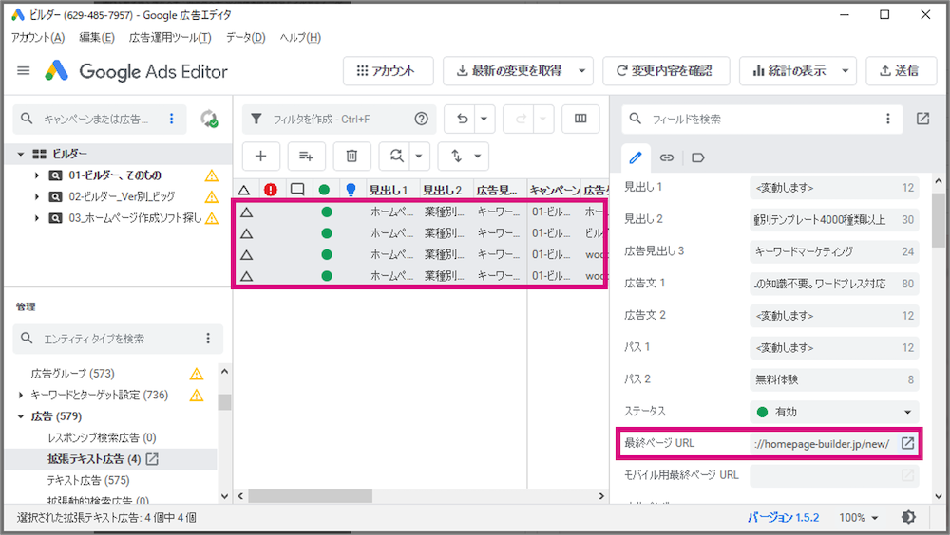Click the column chooser icon
This screenshot has width=950, height=535.
[x=580, y=119]
